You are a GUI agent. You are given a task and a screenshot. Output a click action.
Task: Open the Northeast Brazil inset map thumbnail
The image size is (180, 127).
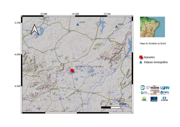[152, 27]
